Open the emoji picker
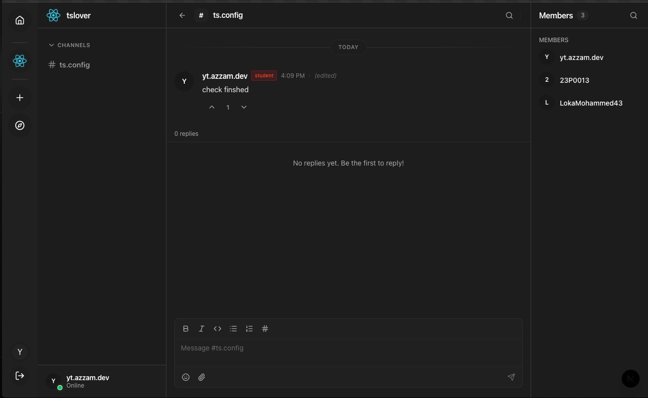The width and height of the screenshot is (648, 398). [x=186, y=377]
